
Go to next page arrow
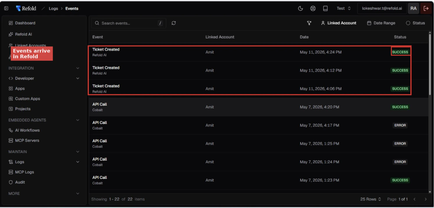point(426,199)
